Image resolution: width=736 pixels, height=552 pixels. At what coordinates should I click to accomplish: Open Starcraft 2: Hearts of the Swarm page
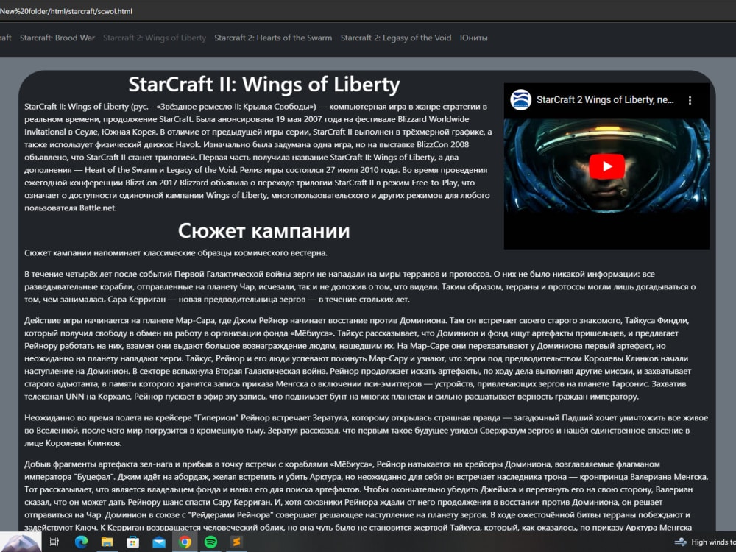[x=273, y=38]
